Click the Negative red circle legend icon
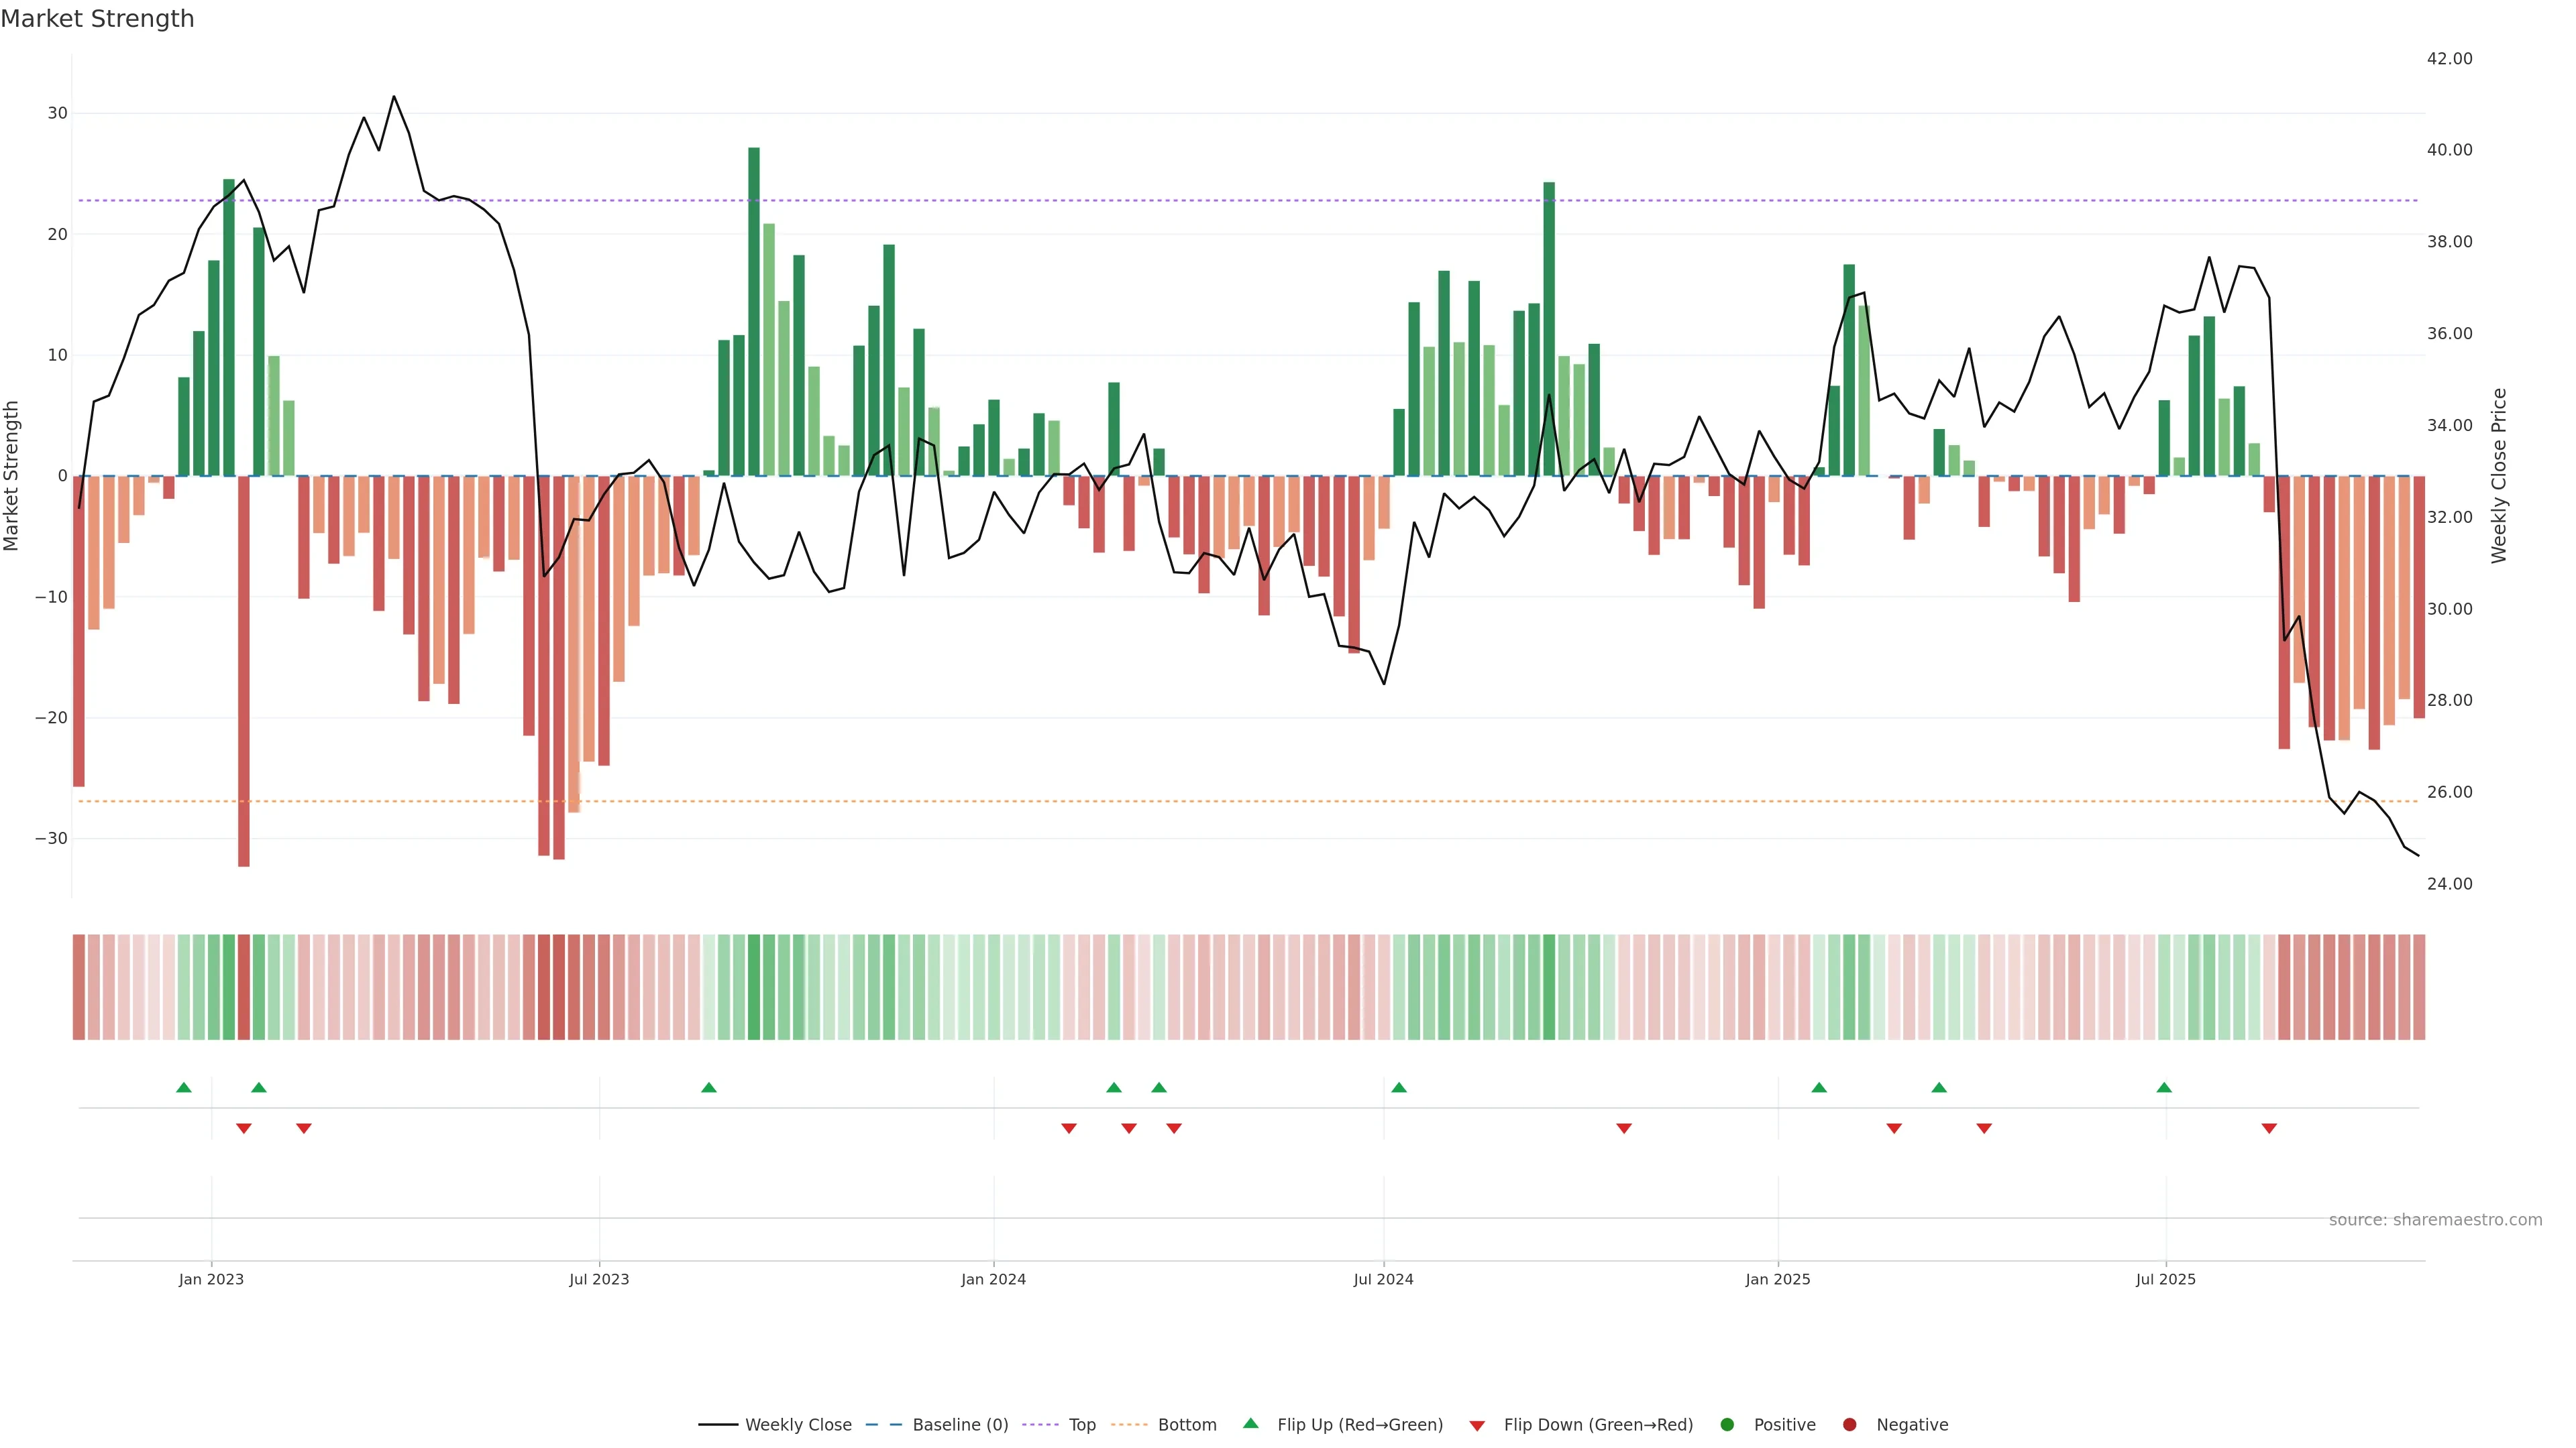 1849,1425
